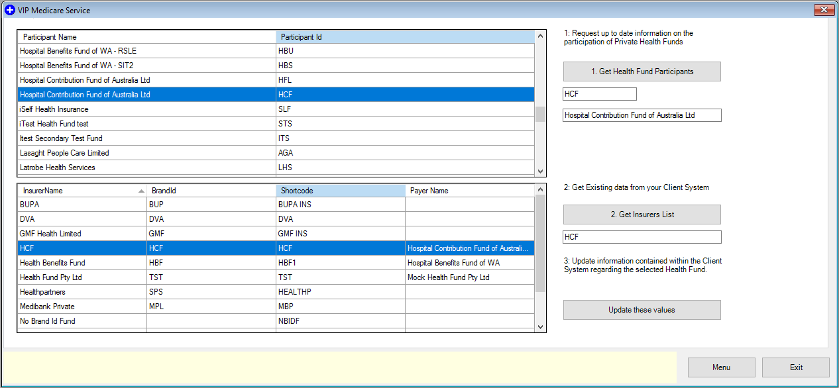This screenshot has width=839, height=388.
Task: Click participants list scrollbar thumb
Action: (540, 115)
